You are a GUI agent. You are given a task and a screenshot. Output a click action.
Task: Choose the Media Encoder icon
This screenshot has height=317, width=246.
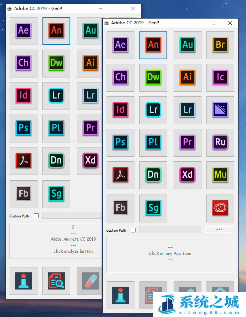220,110
